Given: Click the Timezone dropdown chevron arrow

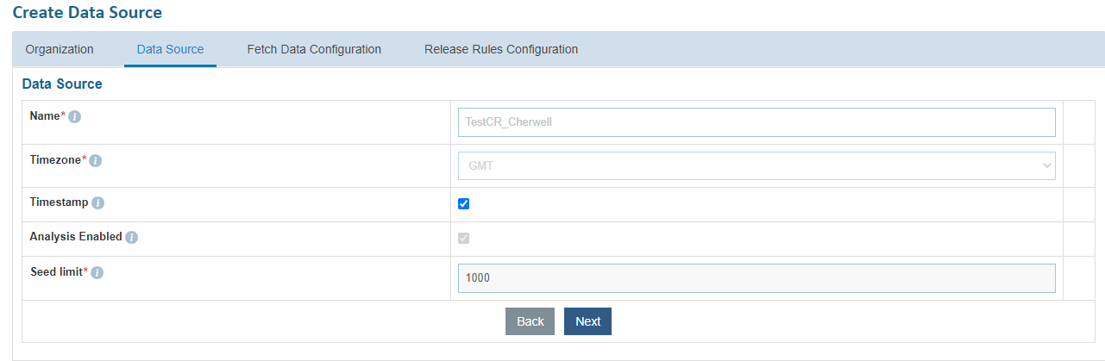Looking at the screenshot, I should [x=1046, y=165].
